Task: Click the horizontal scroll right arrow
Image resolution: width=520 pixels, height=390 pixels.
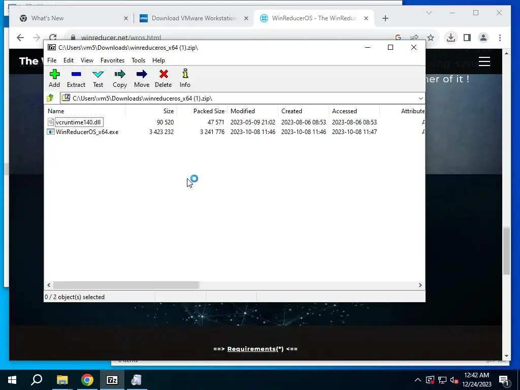Action: click(420, 285)
